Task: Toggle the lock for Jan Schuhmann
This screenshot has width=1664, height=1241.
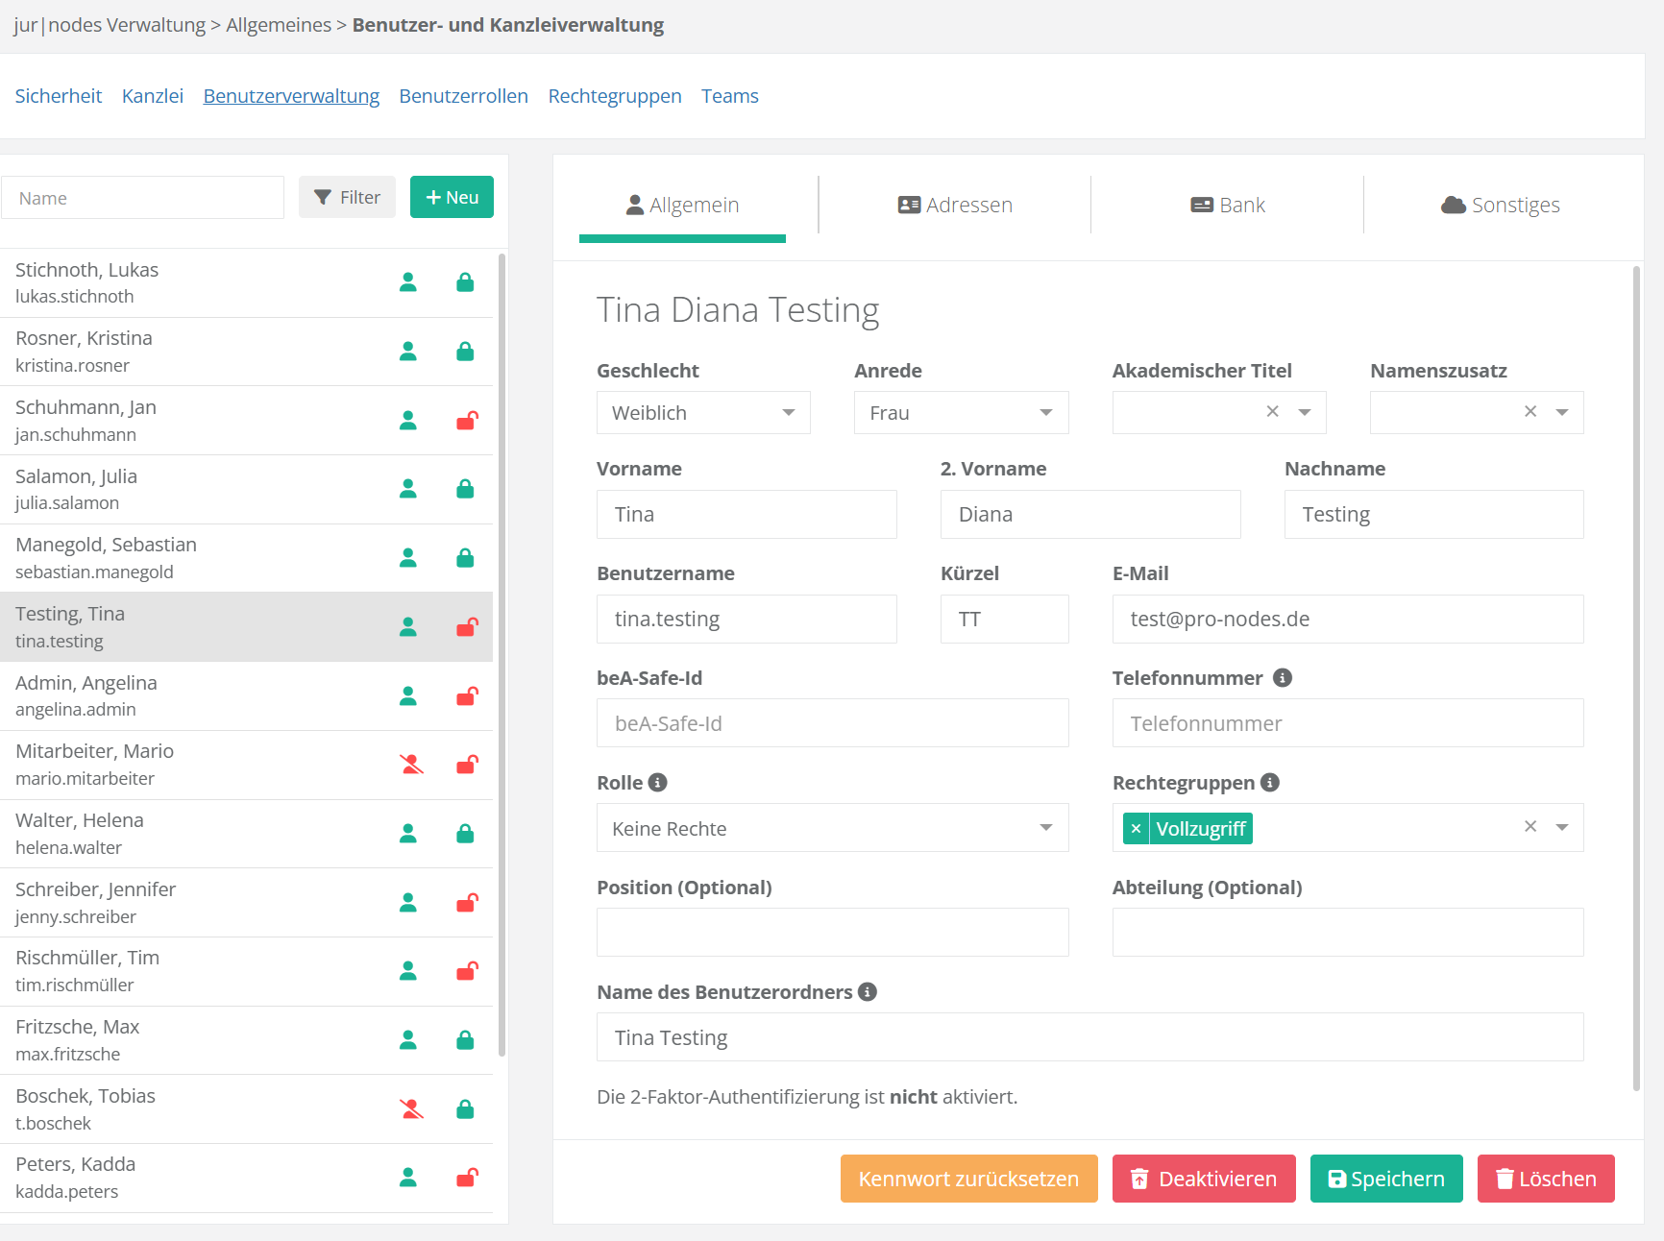Action: pos(466,421)
